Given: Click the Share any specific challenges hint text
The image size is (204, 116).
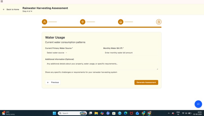Looking at the screenshot, I should click(x=81, y=72).
